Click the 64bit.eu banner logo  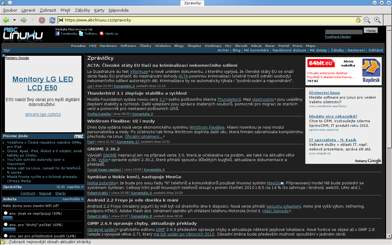click(321, 63)
